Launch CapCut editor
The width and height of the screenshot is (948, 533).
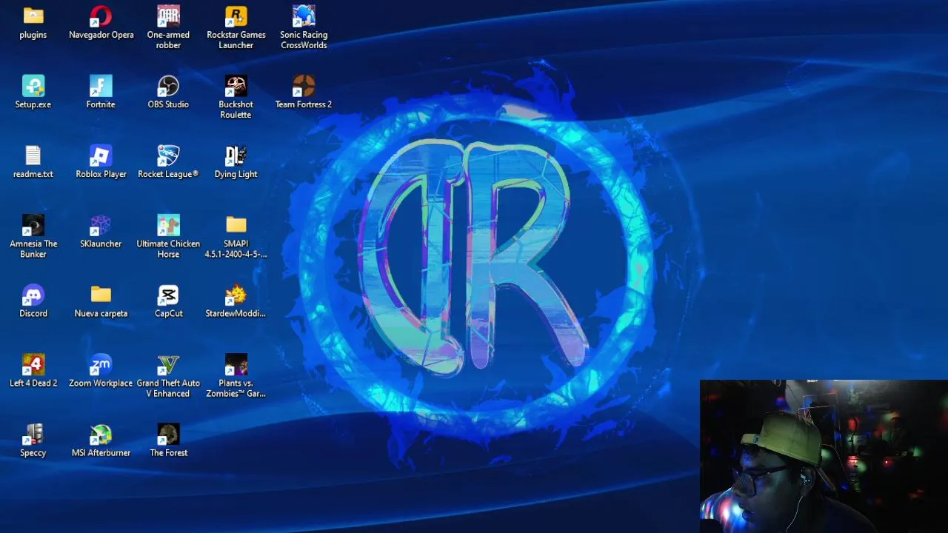point(168,295)
